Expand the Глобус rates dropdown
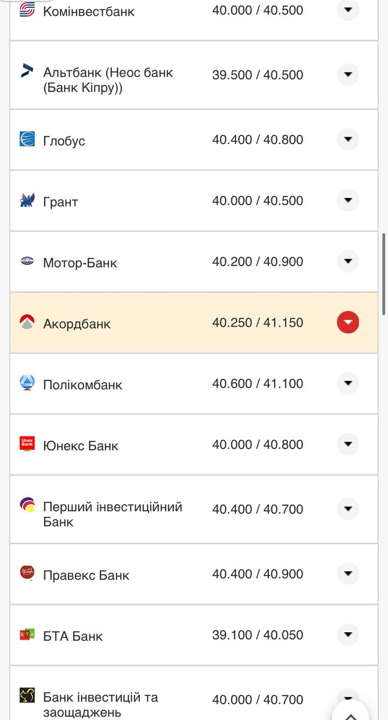Screen dimensions: 388x720 [x=348, y=139]
